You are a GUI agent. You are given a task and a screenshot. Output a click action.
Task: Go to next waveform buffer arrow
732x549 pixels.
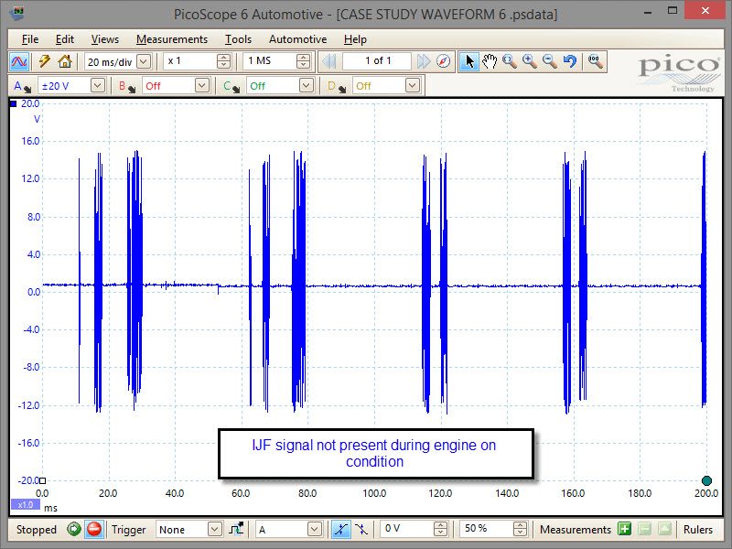[x=424, y=61]
